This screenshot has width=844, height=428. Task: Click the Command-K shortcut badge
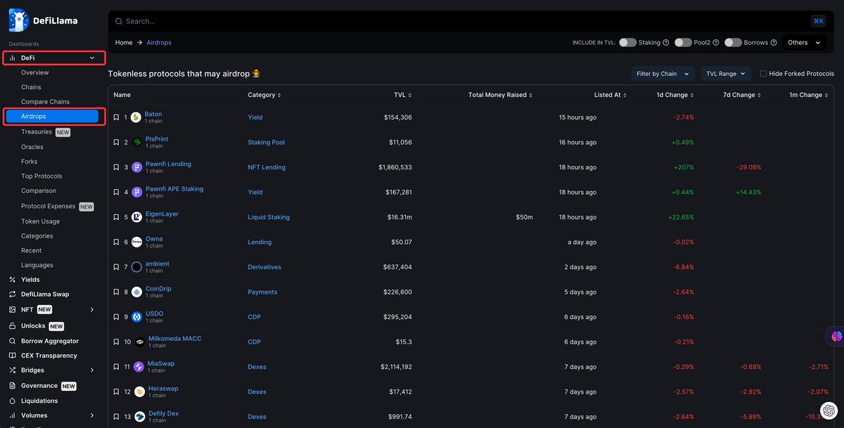click(819, 21)
